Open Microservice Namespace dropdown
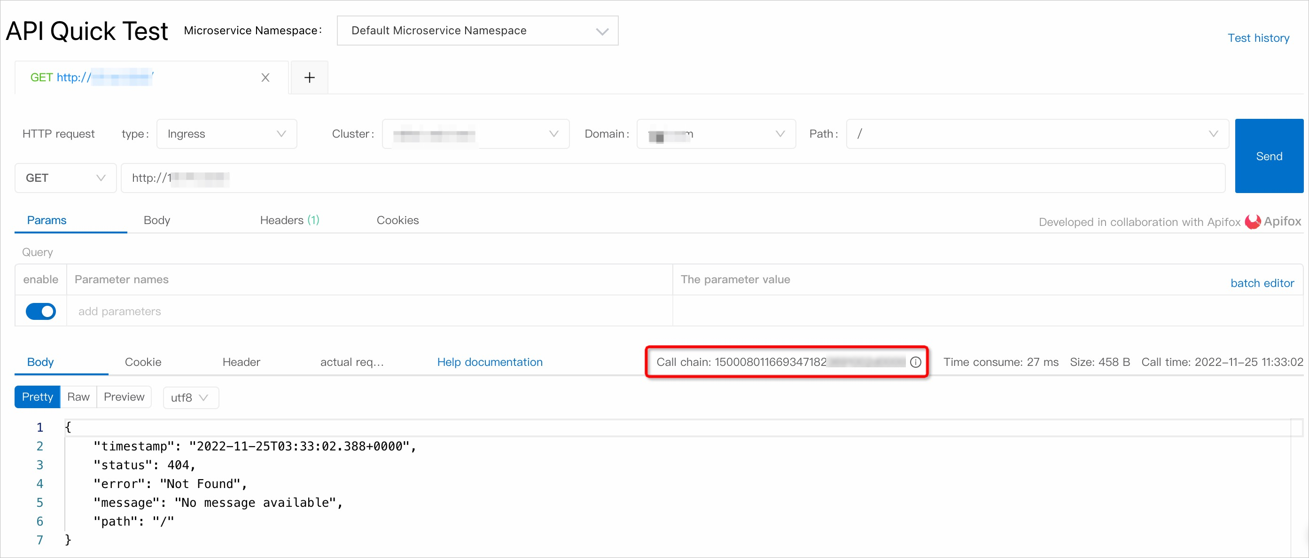Screen dimensions: 1309x558 477,31
